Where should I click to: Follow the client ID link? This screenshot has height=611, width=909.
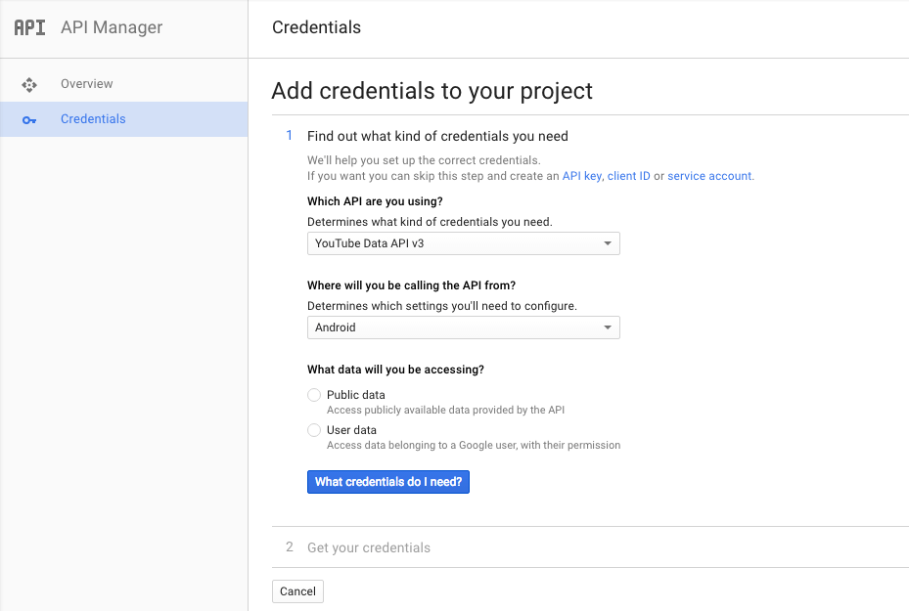[x=628, y=176]
